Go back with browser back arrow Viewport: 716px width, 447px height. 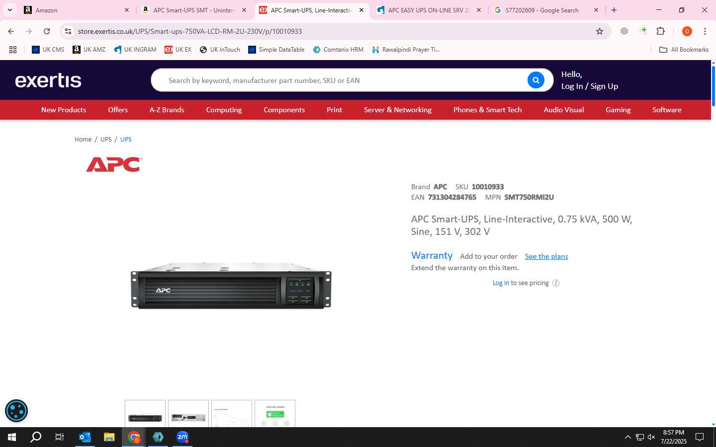[11, 31]
